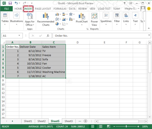Click the 100% zoom level
This screenshot has height=129, width=152.
[x=145, y=126]
